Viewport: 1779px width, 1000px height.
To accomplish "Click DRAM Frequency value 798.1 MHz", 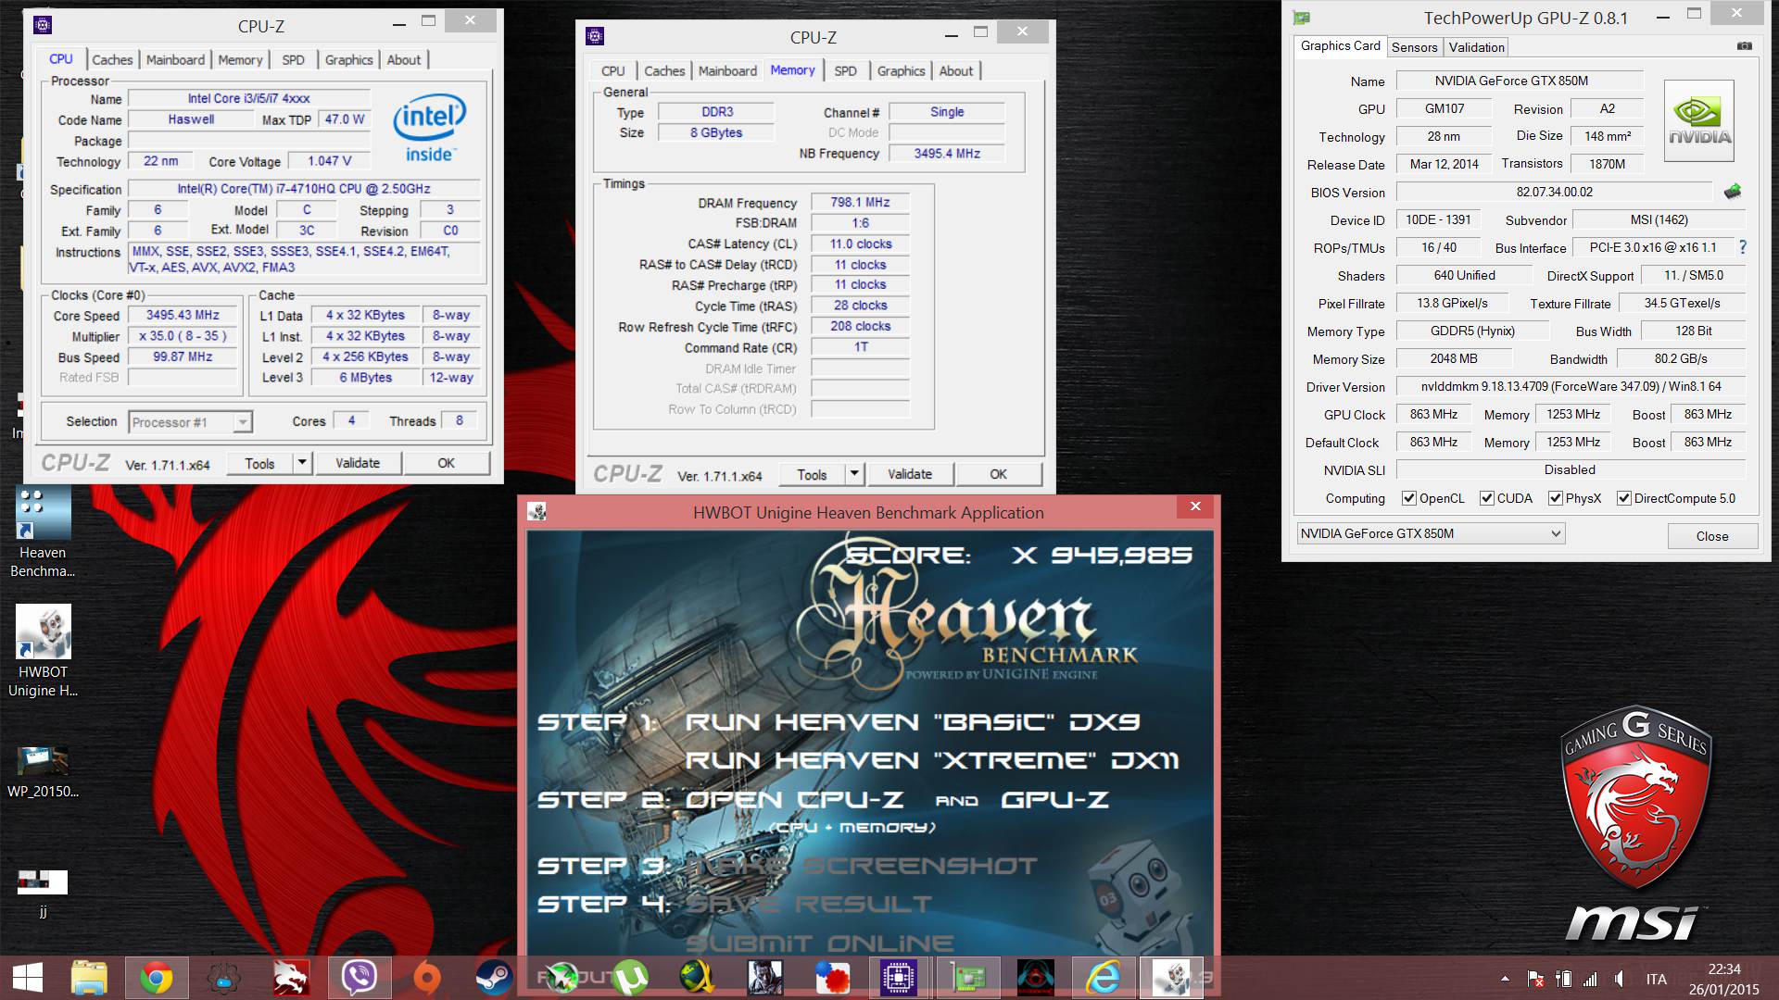I will [x=860, y=202].
